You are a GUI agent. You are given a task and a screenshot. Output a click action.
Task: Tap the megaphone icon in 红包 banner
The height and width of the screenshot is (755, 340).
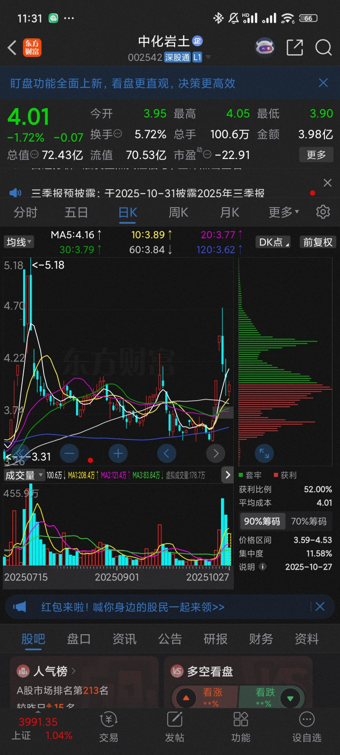[x=19, y=607]
